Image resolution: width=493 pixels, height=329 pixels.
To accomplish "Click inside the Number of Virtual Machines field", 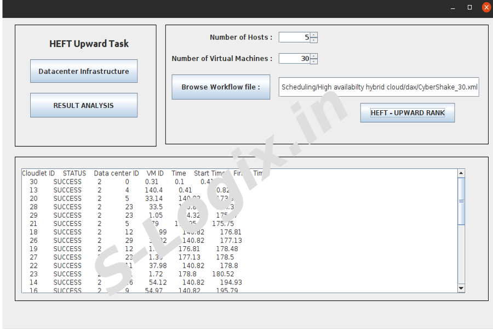I will coord(293,58).
